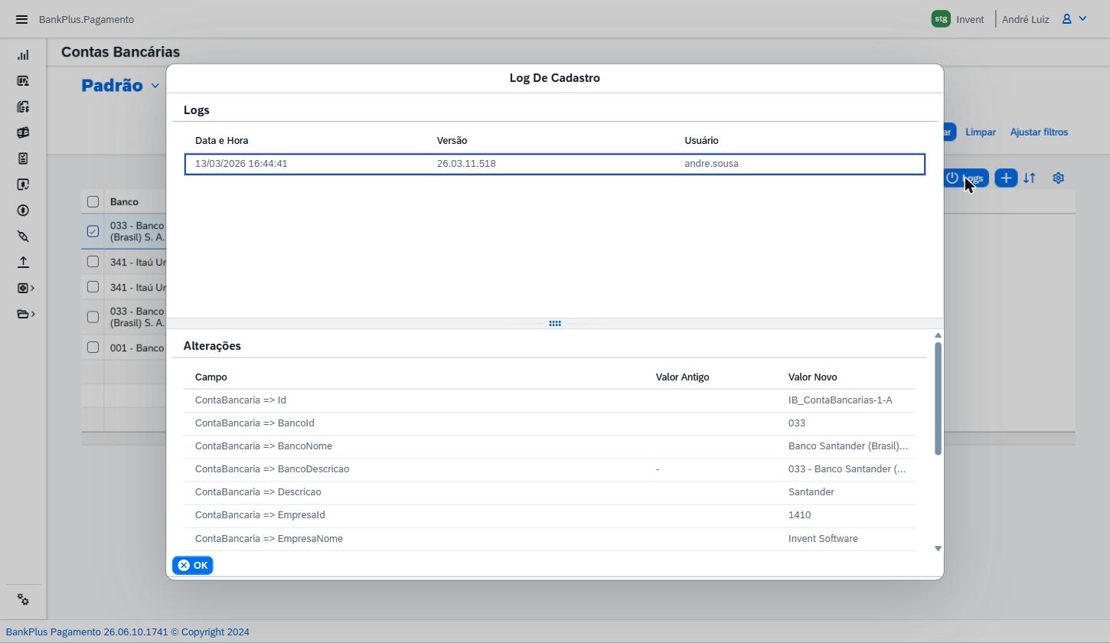The width and height of the screenshot is (1110, 643).
Task: Click the Alterações vertical scrollbar thumb
Action: 938,399
